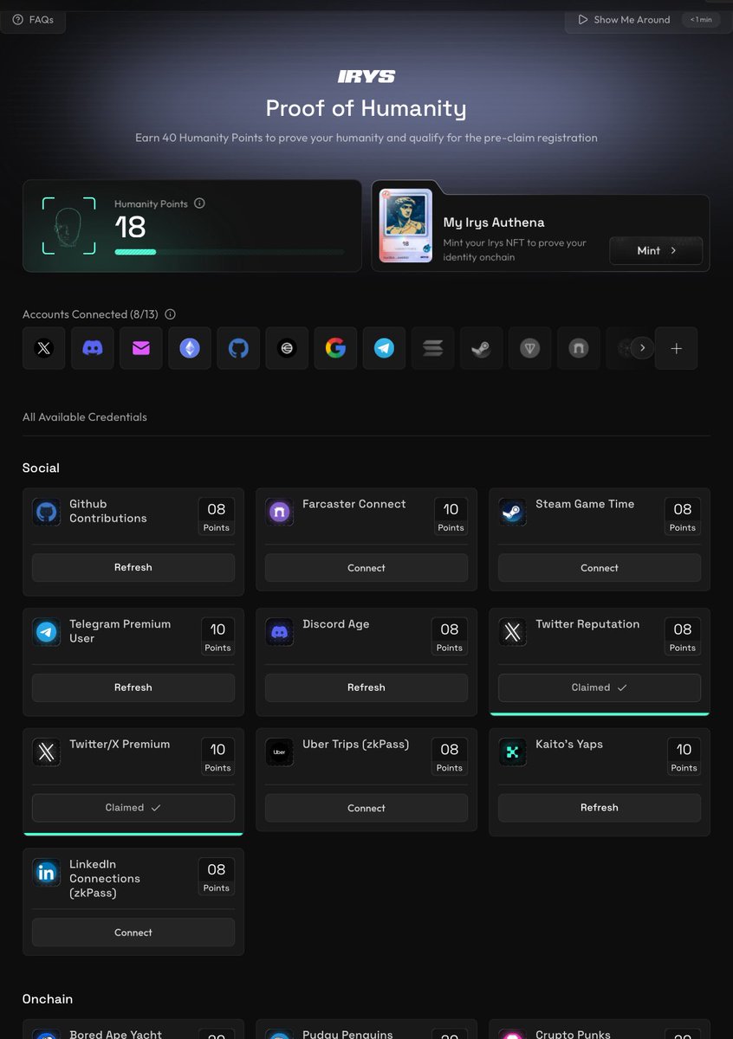Show more connected accounts with chevron arrow
Screen dimensions: 733x1039
642,348
